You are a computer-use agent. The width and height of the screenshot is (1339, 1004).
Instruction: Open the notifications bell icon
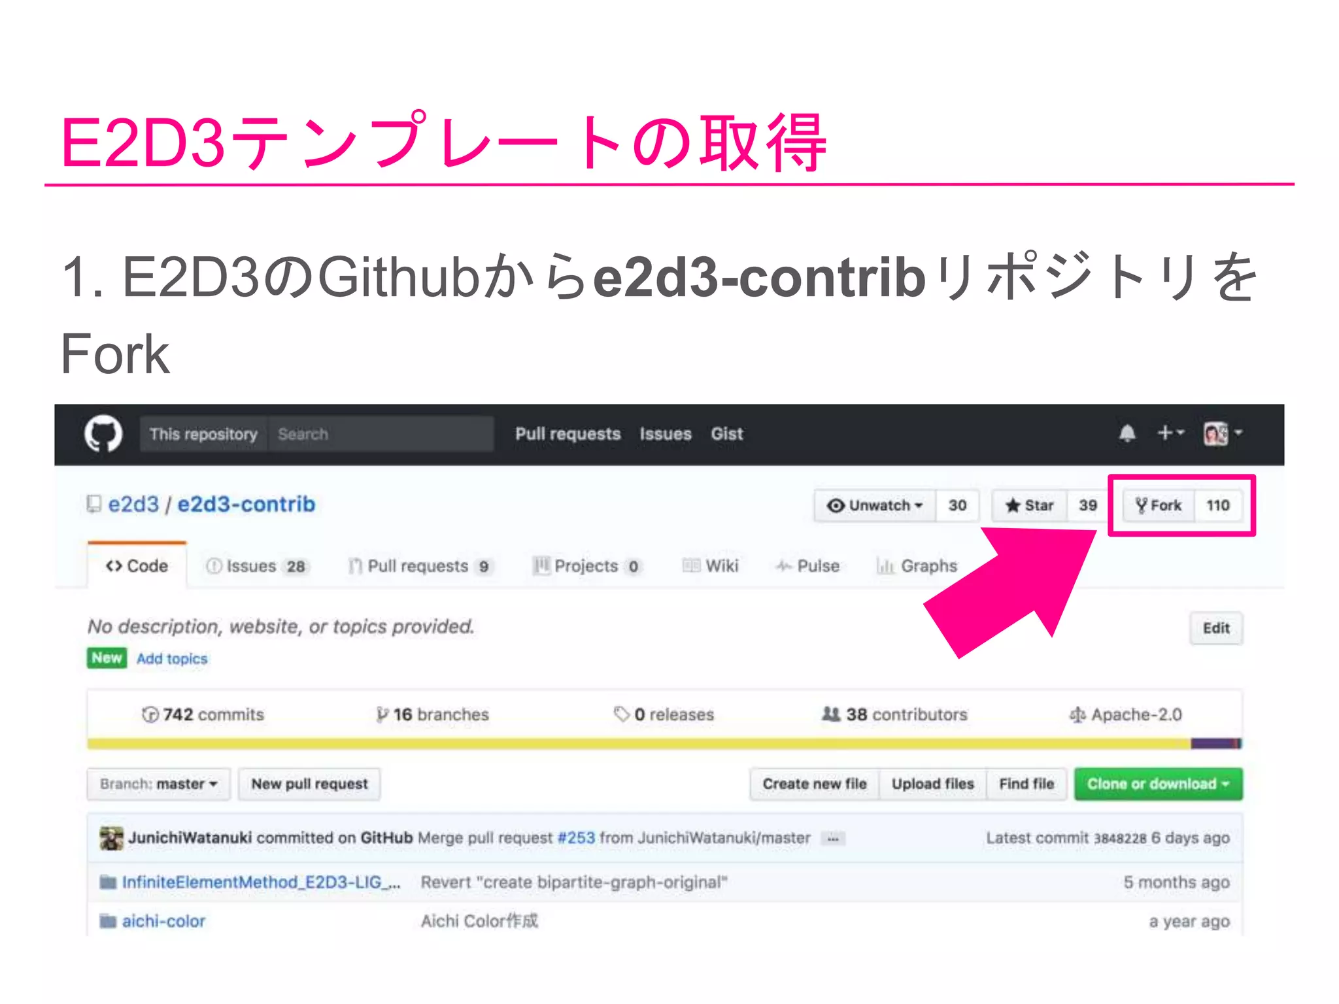point(1127,433)
